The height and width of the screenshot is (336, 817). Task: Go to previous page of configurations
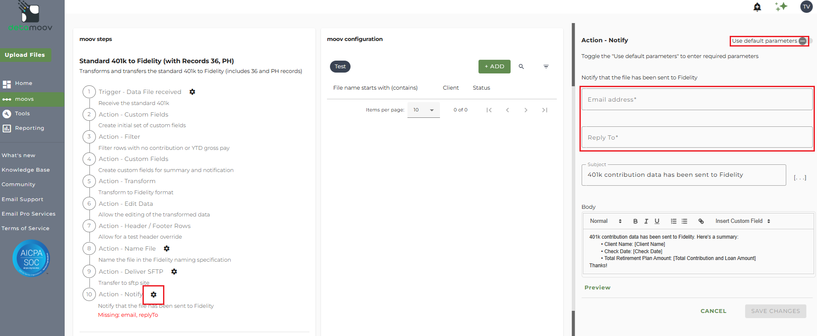[x=508, y=110]
